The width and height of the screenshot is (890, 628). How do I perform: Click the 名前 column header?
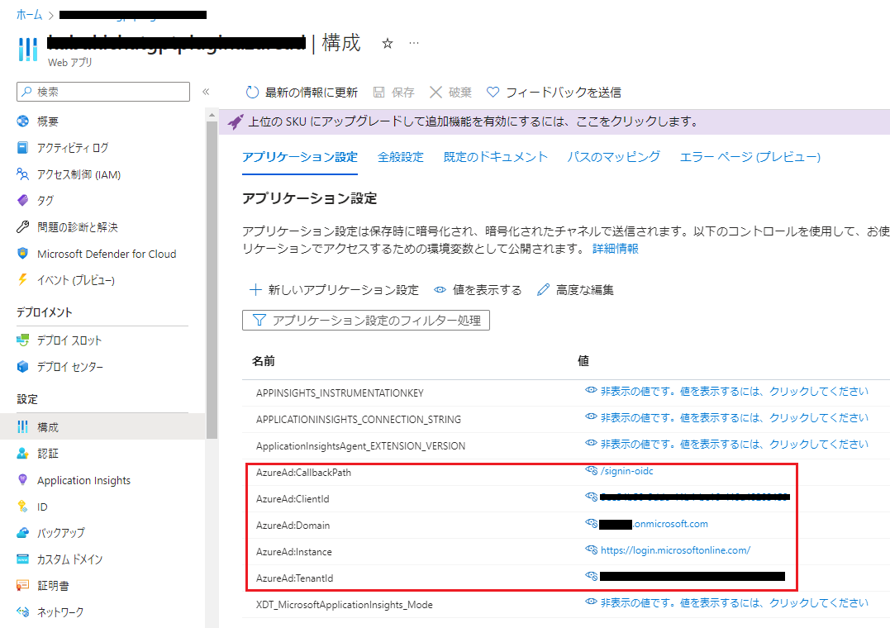tap(264, 361)
